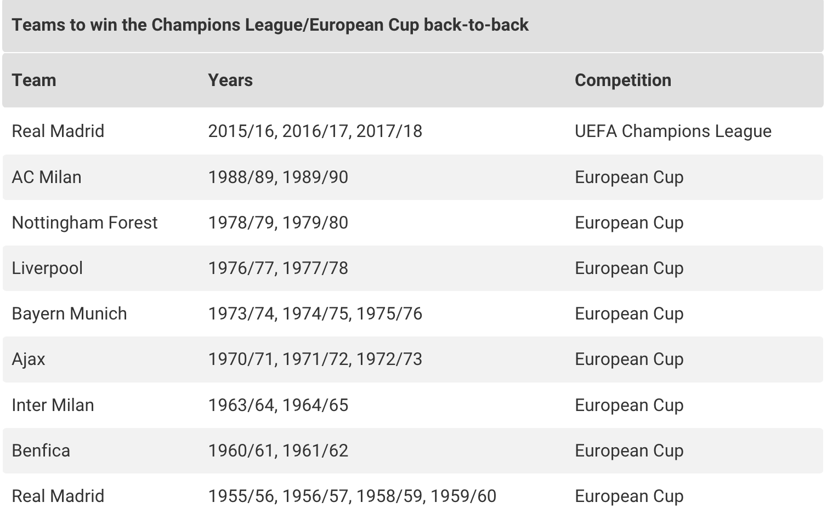Click the Benfica team cell

coord(41,450)
